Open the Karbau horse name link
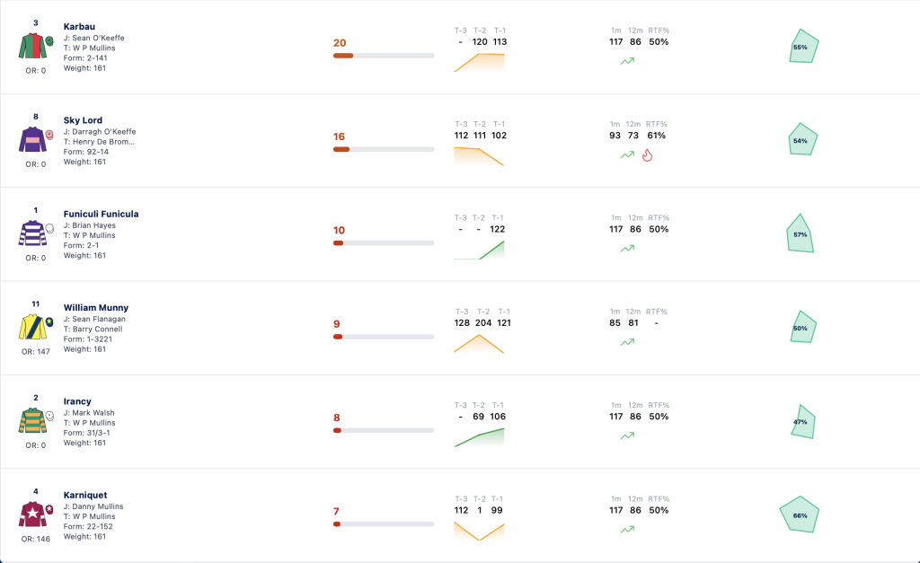 (x=79, y=26)
